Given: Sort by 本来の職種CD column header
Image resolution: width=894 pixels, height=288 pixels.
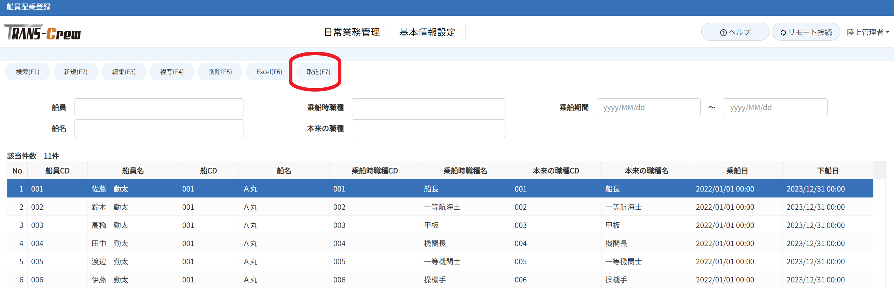Looking at the screenshot, I should tap(556, 171).
